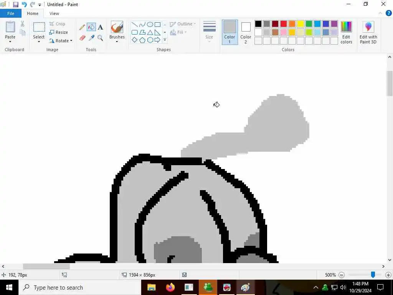The image size is (393, 295).
Task: Pick the black color swatch
Action: click(x=258, y=24)
